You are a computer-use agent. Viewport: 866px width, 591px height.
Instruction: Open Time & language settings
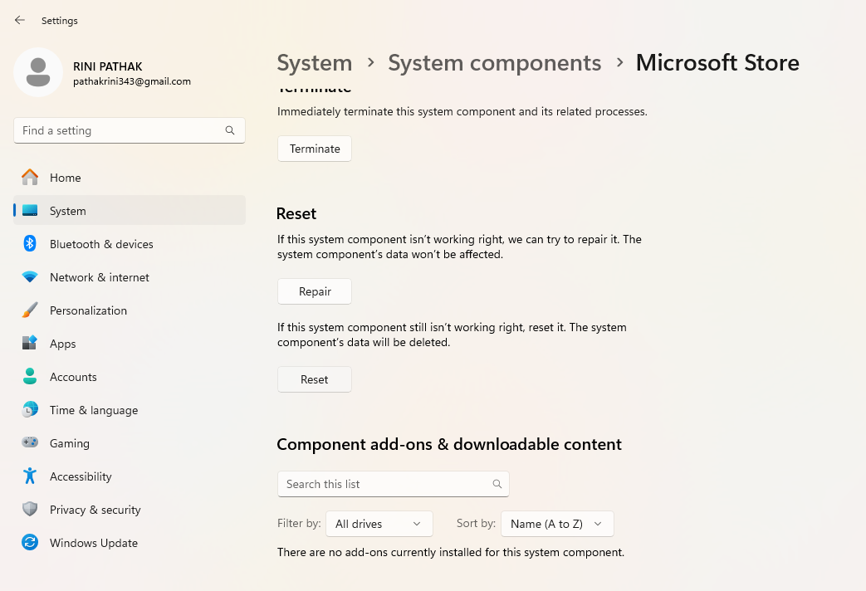pos(93,410)
